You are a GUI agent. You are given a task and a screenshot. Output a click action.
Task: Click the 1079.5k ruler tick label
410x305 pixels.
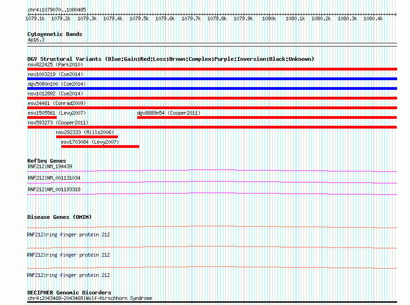pyautogui.click(x=139, y=18)
